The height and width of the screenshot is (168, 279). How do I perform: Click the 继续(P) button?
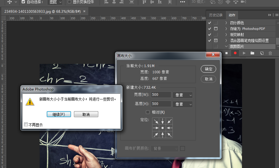59,114
